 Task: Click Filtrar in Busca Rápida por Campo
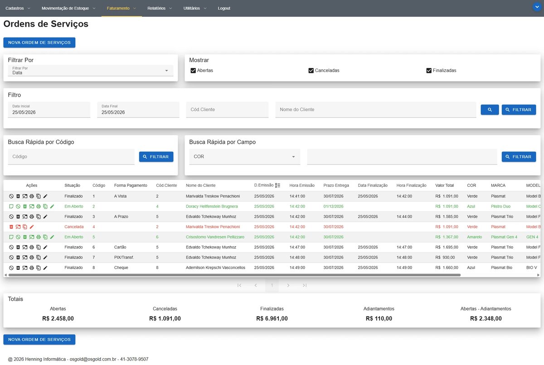[x=519, y=157]
